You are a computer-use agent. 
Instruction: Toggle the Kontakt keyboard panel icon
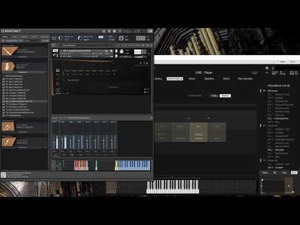[x=120, y=31]
